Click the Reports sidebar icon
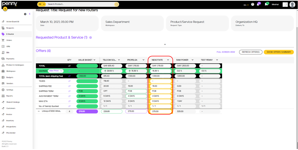This screenshot has width=298, height=150. click(3, 96)
